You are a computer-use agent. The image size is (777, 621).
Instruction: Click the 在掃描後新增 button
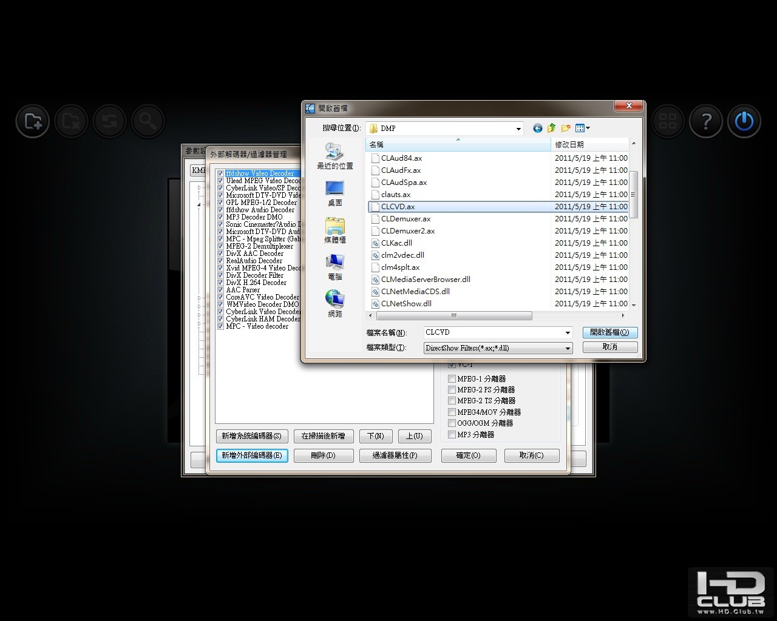coord(323,436)
